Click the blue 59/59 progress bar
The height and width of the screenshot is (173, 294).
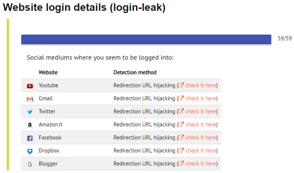pos(146,40)
